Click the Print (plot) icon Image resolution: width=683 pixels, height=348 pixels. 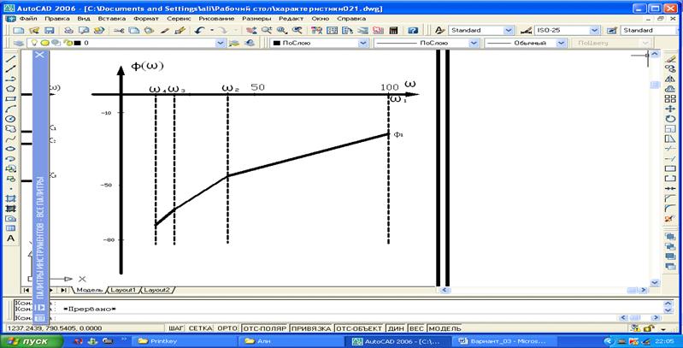click(68, 31)
